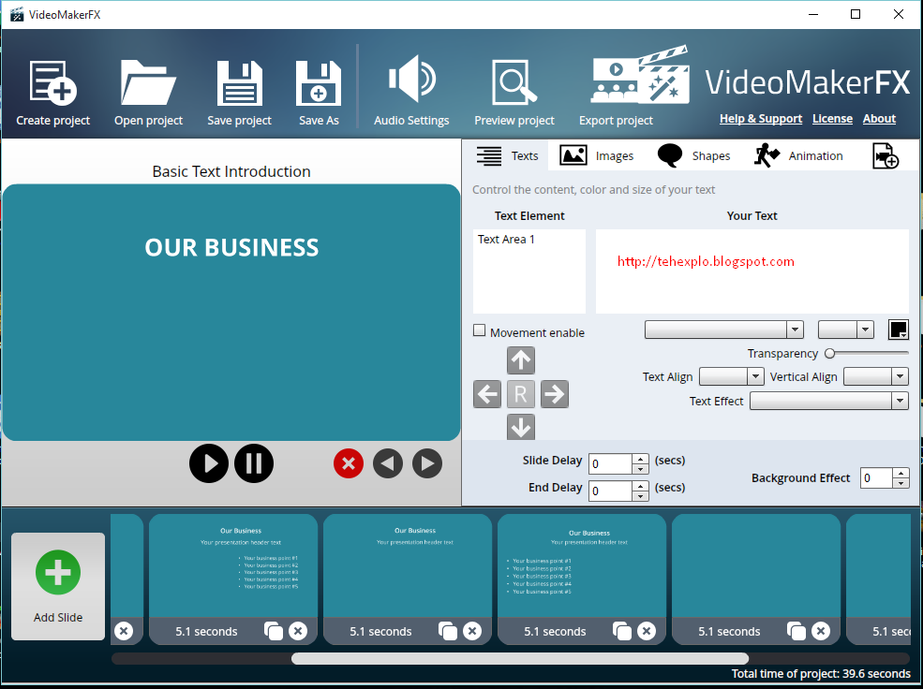The width and height of the screenshot is (923, 689).
Task: Go to previous slide arrow button
Action: 388,463
